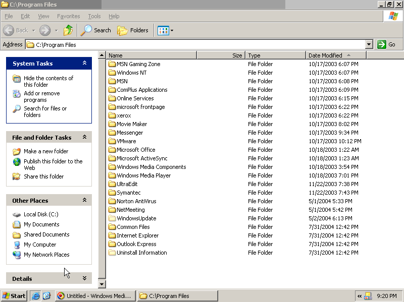The image size is (404, 302).
Task: Click the Forward arrow icon
Action: [45, 30]
